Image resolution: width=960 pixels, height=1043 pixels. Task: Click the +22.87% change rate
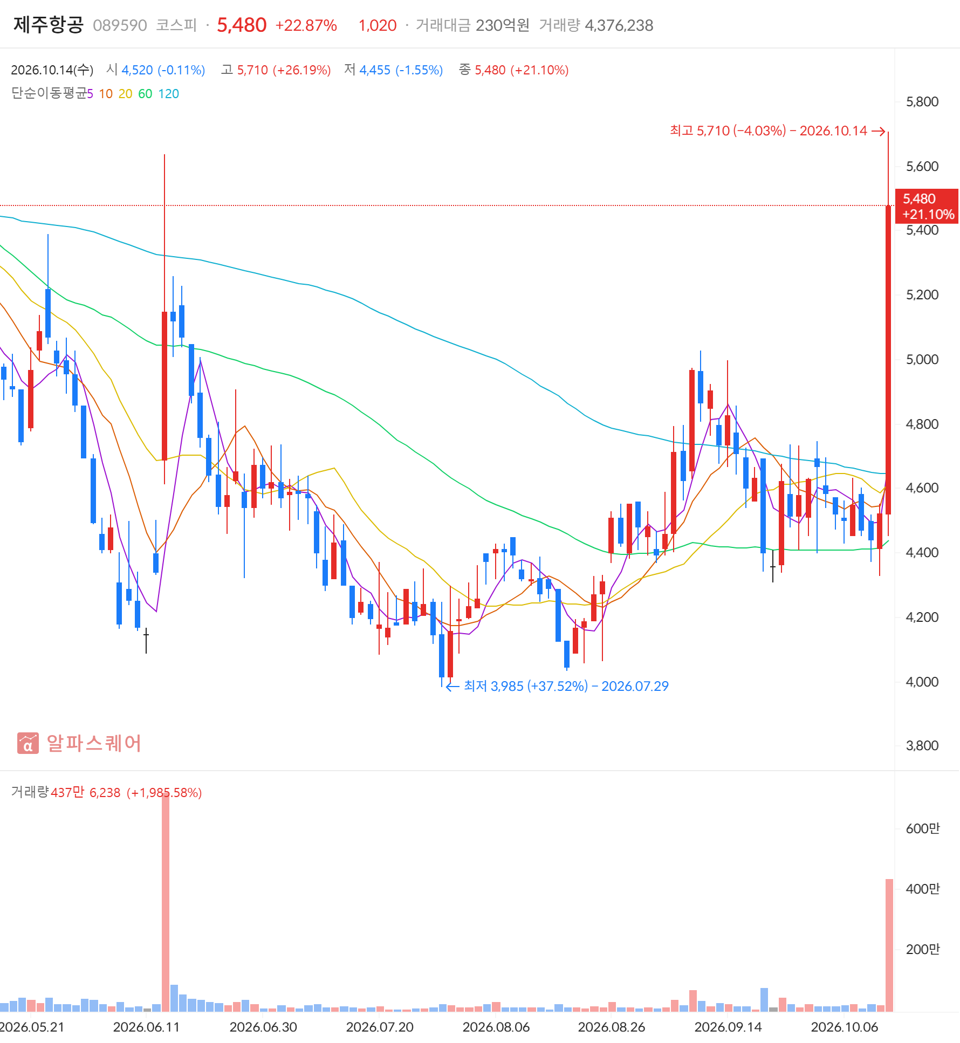coord(306,25)
